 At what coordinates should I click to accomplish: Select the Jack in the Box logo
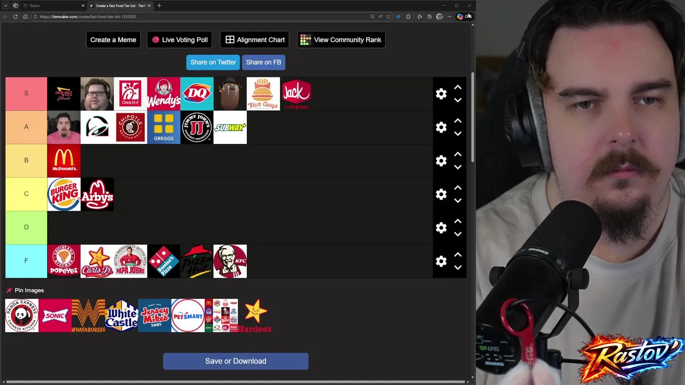(296, 94)
